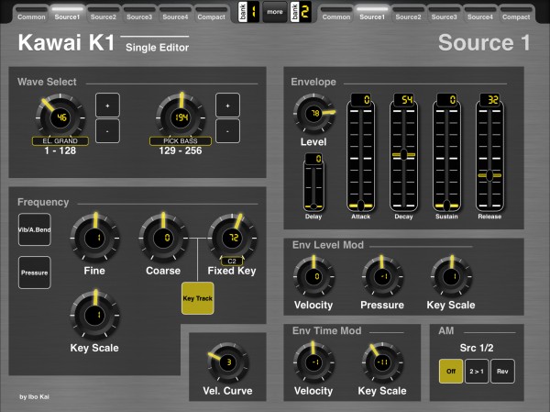Click the Delay slider handle
Screen dimensions: 550x412
click(x=313, y=206)
